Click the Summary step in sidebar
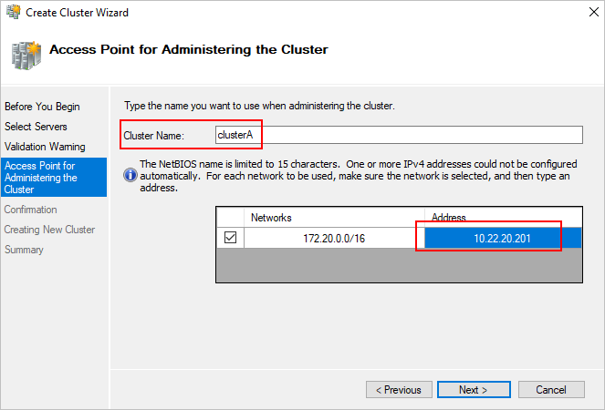Image resolution: width=605 pixels, height=410 pixels. [x=24, y=250]
